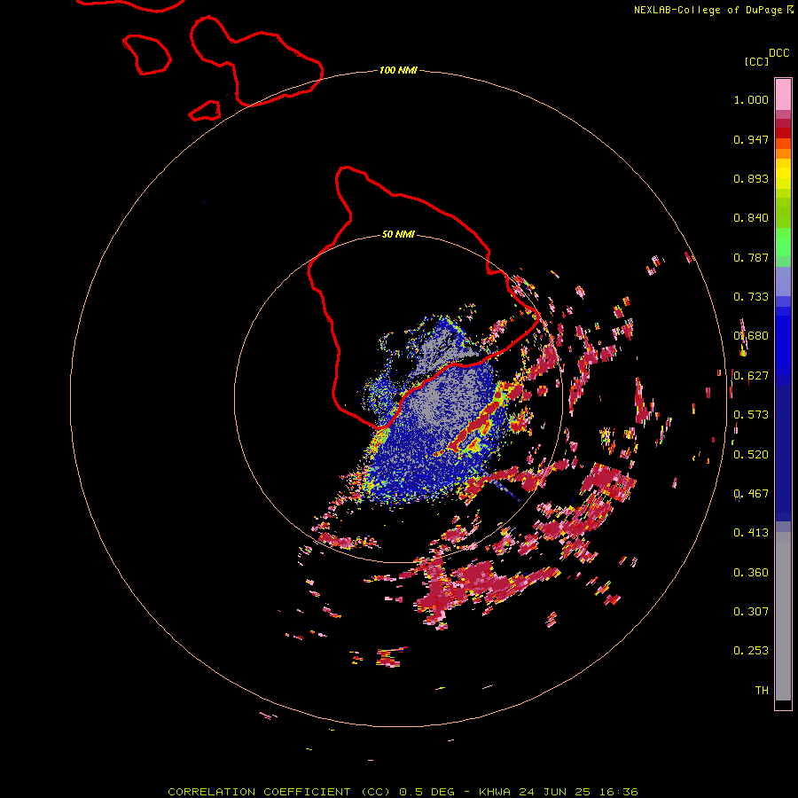Click the 0.680 color scale value
Screen dimensions: 798x798
751,336
